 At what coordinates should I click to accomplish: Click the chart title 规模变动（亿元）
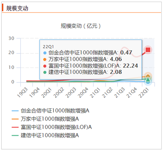click(81, 26)
